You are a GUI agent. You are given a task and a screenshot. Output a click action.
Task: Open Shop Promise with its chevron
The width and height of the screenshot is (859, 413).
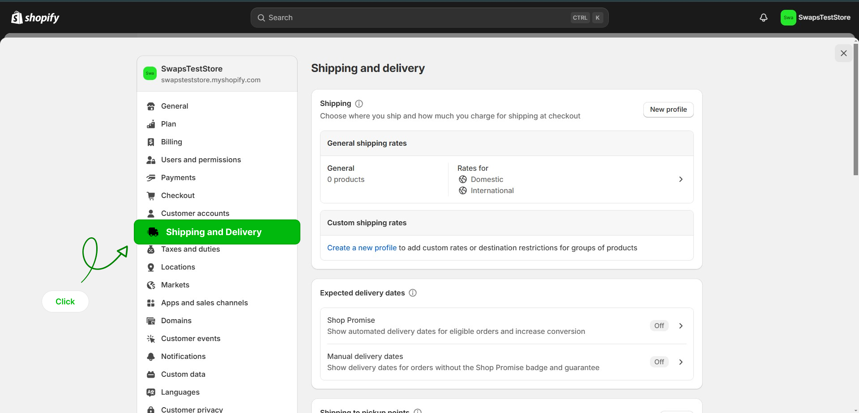(x=681, y=326)
